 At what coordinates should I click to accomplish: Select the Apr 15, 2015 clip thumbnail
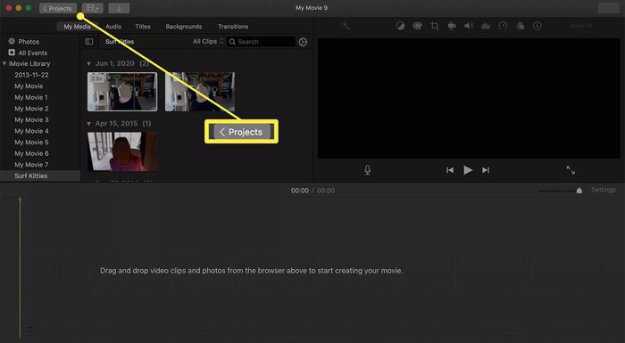point(122,151)
